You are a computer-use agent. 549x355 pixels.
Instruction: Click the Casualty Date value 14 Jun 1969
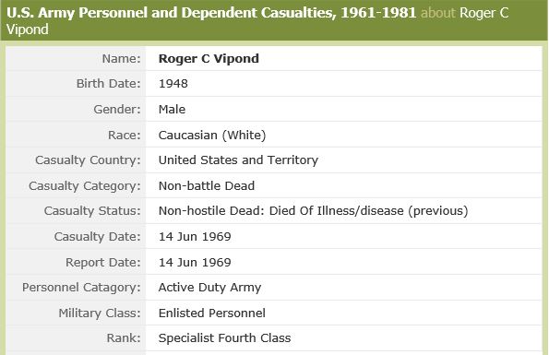pos(195,236)
